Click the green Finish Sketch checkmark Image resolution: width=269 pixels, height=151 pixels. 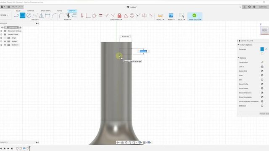coord(194,16)
